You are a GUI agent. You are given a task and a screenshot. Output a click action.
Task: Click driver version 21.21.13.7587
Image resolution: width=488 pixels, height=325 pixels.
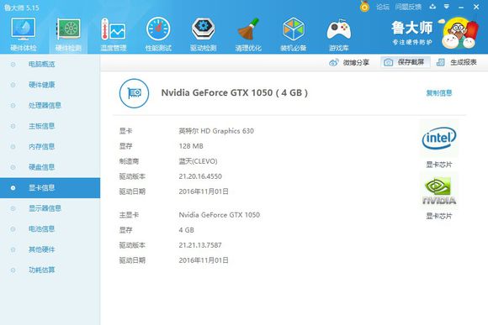coord(200,245)
